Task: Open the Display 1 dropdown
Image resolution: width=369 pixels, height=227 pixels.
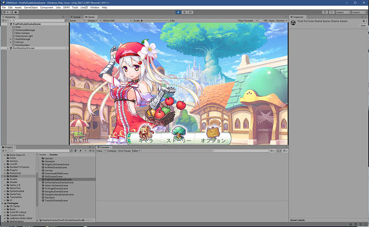Action: tap(94, 21)
